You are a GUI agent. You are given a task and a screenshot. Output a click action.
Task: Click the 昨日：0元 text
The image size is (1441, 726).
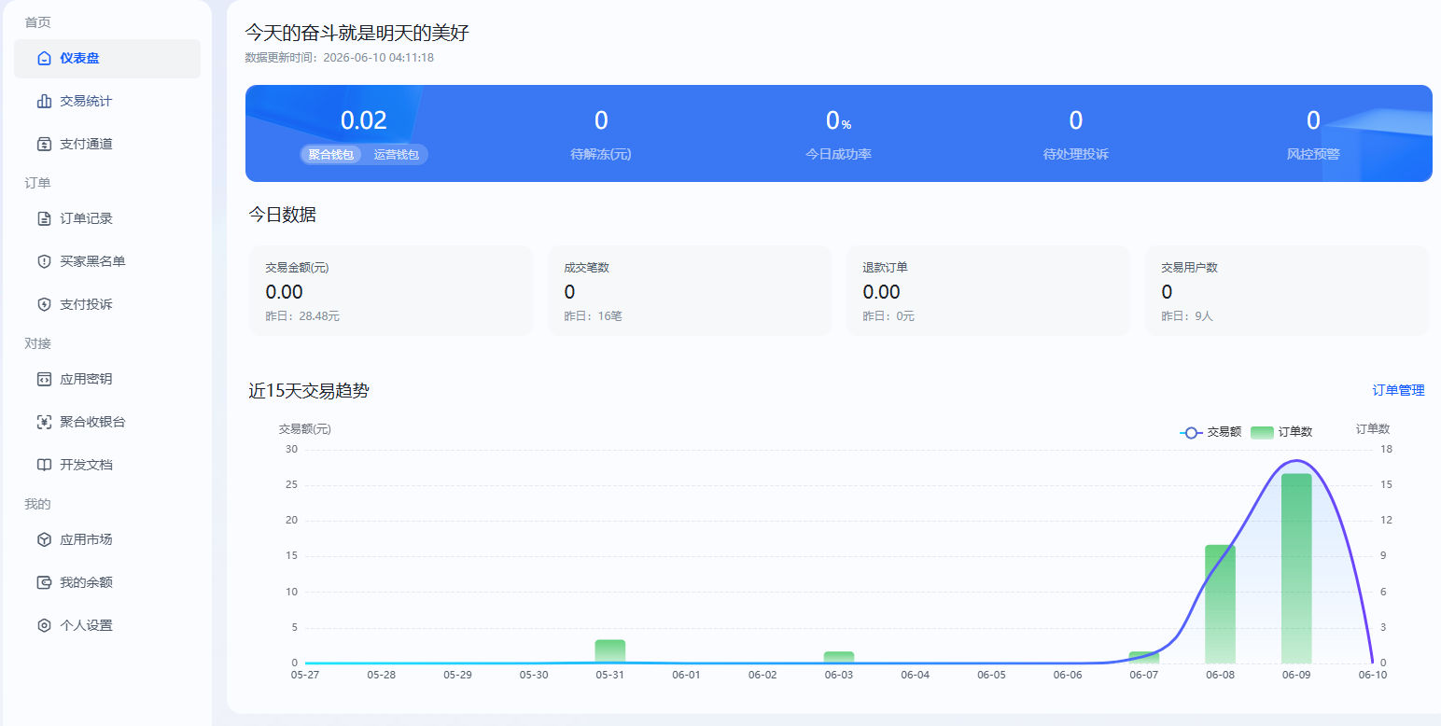pyautogui.click(x=888, y=316)
